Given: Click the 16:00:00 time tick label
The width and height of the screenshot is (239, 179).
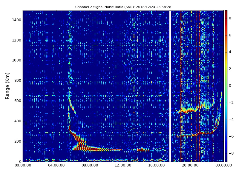Looking at the screenshot, I should point(157,165).
